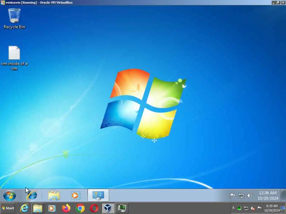Viewport: 286px width, 214px height.
Task: Click muted volume icon in outer tray
Action: click(252, 208)
